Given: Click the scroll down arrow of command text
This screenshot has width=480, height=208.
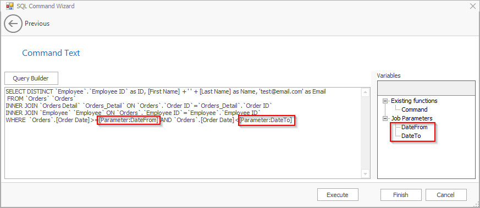Looking at the screenshot, I should click(365, 174).
